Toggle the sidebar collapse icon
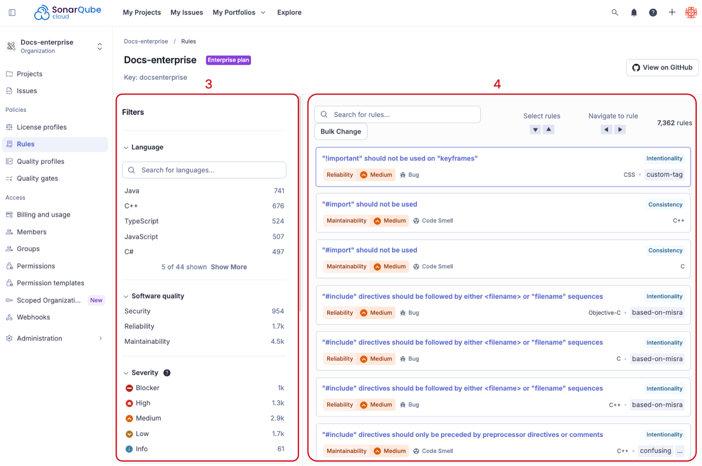This screenshot has height=466, width=702. coord(12,13)
